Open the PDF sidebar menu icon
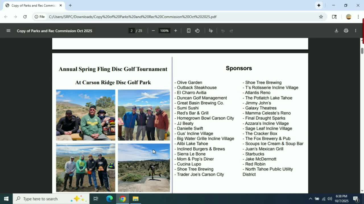This screenshot has height=204, width=364. [x=8, y=31]
